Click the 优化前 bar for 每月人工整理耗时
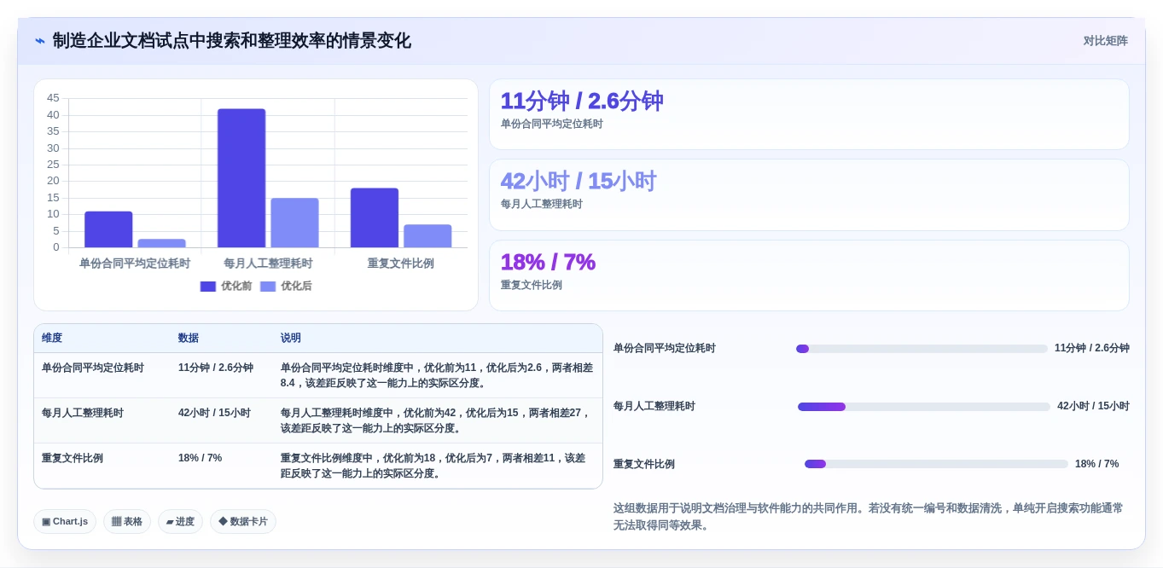 coord(241,178)
